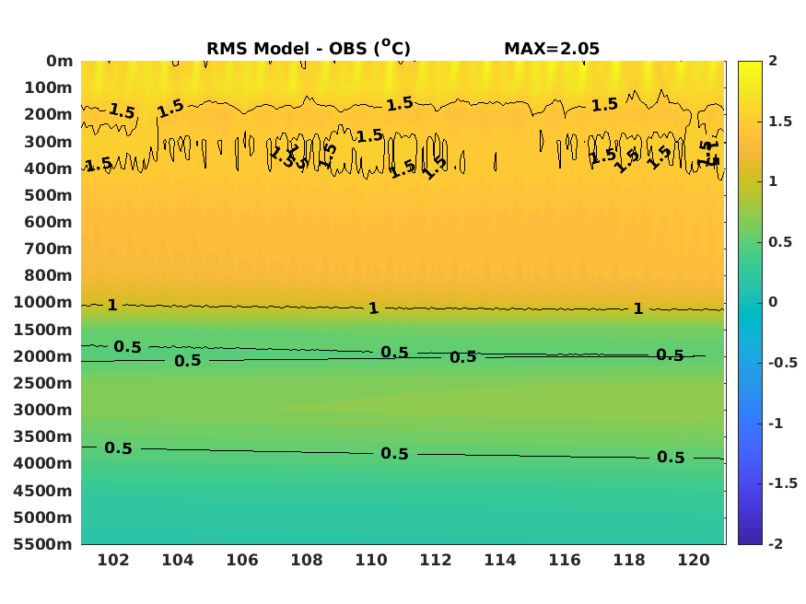Select the "3000m" depth axis label
The image size is (806, 604).
point(43,410)
